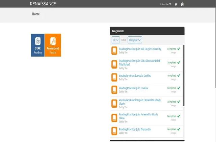Click green checkmark beside Reading Quiz Farewell to Shady Glade
The width and height of the screenshot is (216, 142).
coord(179,116)
